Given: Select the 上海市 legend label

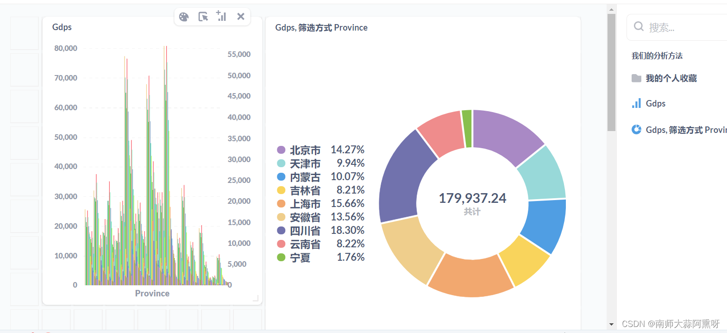Looking at the screenshot, I should point(305,204).
